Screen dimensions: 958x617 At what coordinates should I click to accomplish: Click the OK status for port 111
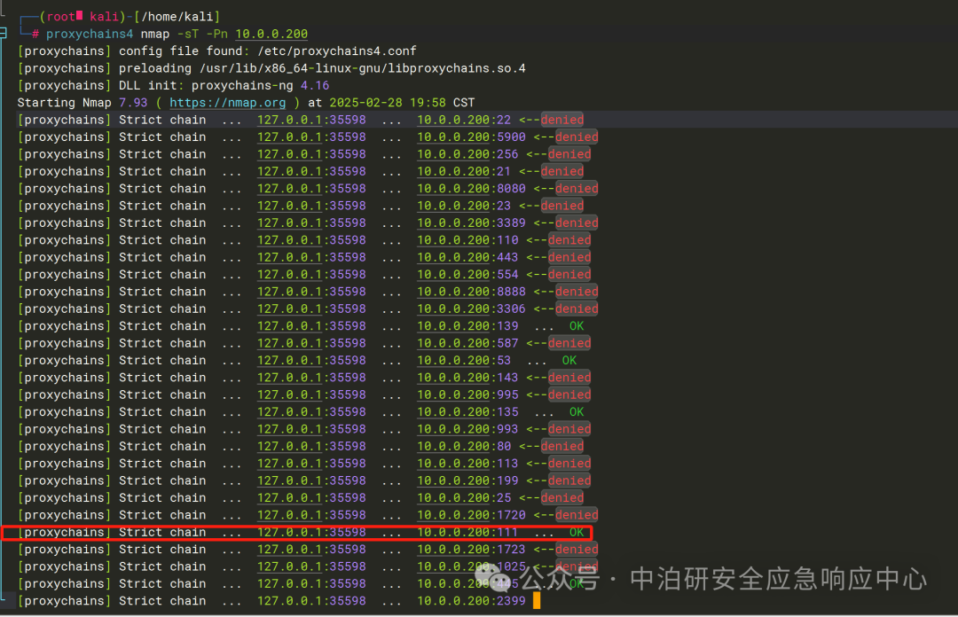click(x=577, y=532)
